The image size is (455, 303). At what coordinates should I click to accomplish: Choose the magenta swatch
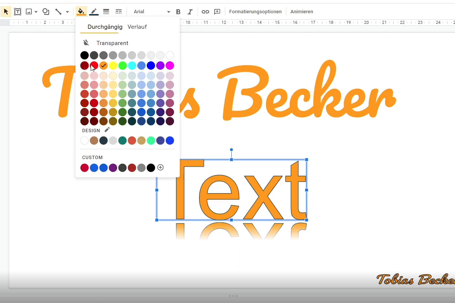tap(170, 66)
